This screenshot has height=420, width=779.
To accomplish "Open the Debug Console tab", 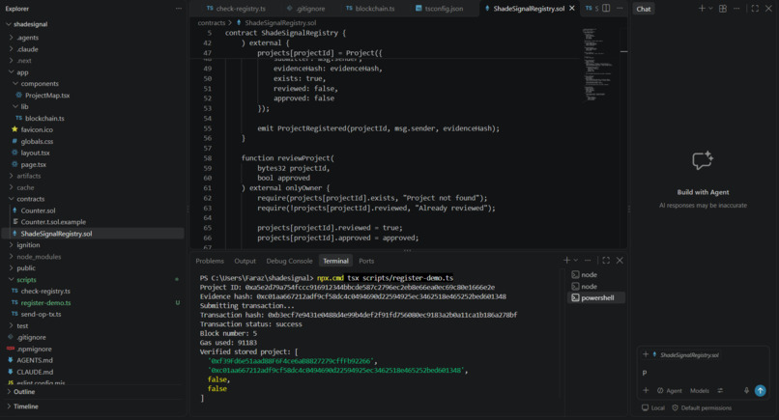I will 289,261.
